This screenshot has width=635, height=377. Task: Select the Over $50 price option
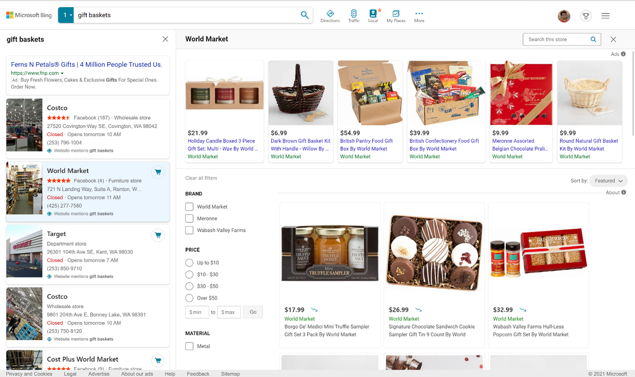(x=189, y=298)
